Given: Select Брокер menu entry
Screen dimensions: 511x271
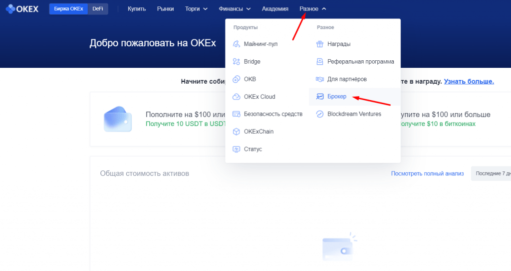Looking at the screenshot, I should coord(355,96).
